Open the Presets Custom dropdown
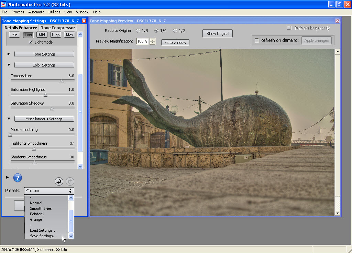The width and height of the screenshot is (352, 253). [x=49, y=191]
